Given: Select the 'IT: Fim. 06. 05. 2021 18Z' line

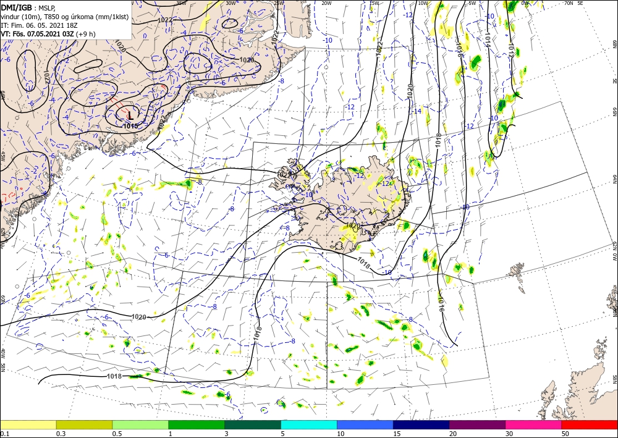Looking at the screenshot, I should click(39, 25).
